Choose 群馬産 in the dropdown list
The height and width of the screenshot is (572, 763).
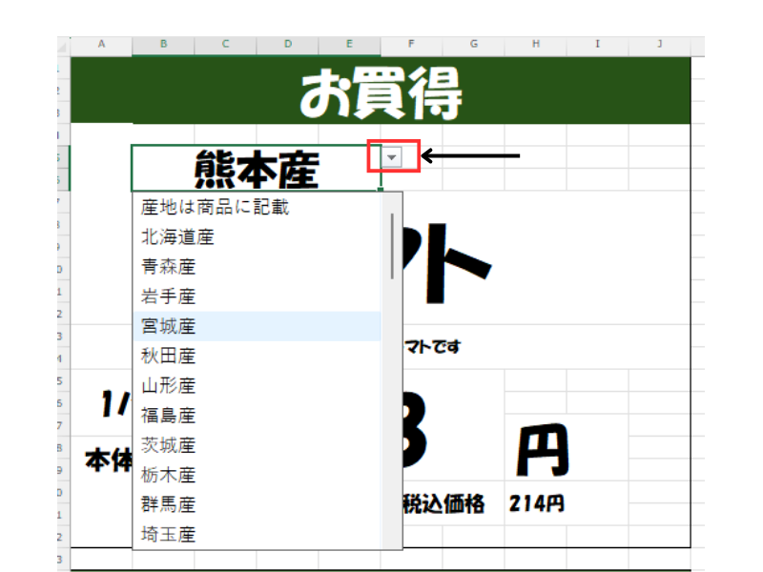[x=169, y=503]
